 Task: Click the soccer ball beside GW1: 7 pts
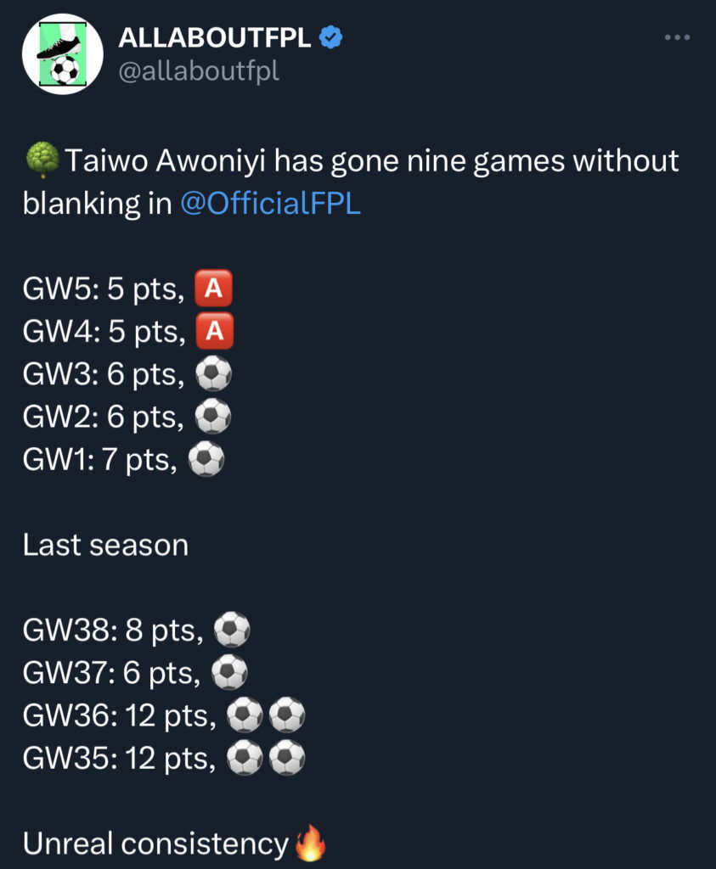[x=206, y=460]
